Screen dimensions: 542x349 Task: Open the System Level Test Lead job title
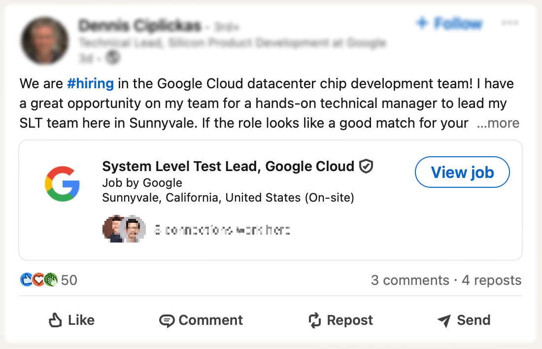228,167
